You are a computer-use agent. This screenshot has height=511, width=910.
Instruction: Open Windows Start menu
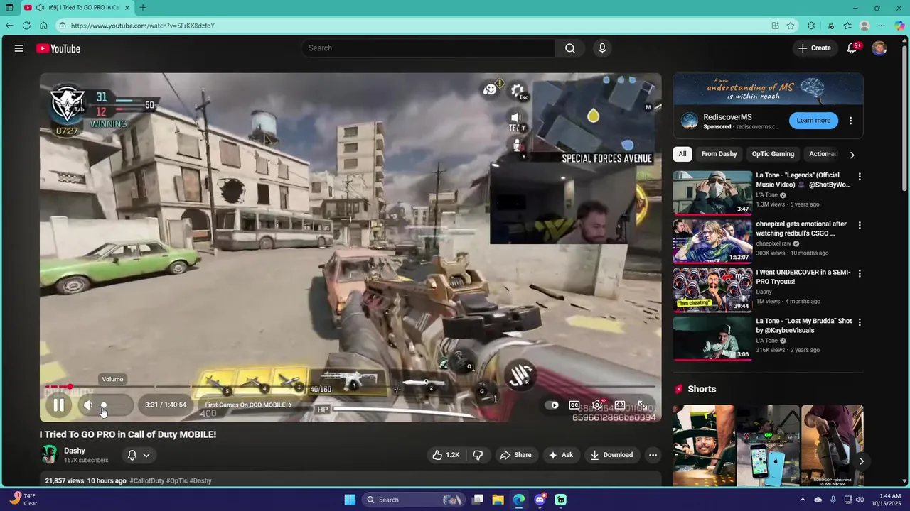pos(350,500)
